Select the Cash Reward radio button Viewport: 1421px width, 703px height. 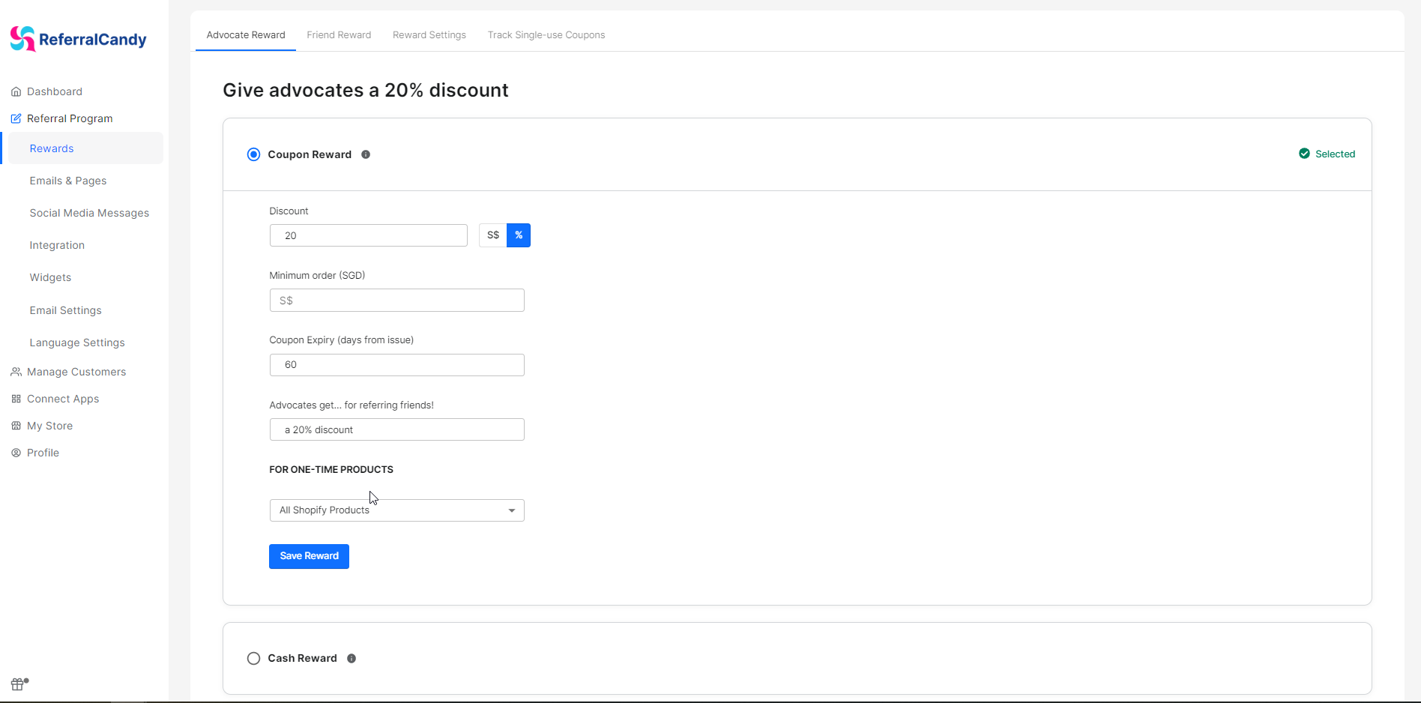point(253,658)
